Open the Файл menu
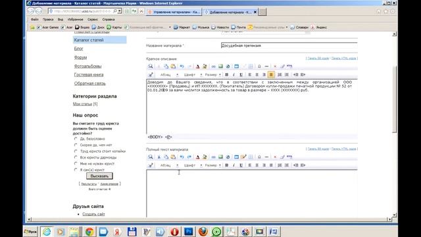The image size is (421, 237). click(x=35, y=19)
